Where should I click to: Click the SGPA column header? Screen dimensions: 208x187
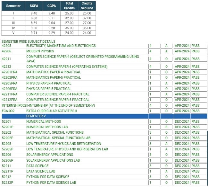click(x=34, y=6)
